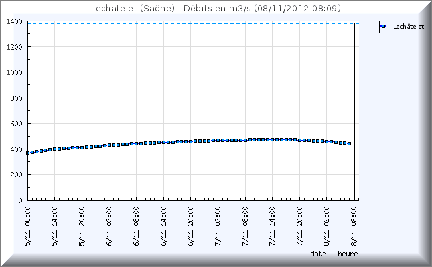Click the 7/11 08:00 x-axis label
Image resolution: width=432 pixels, height=267 pixels.
[x=246, y=226]
